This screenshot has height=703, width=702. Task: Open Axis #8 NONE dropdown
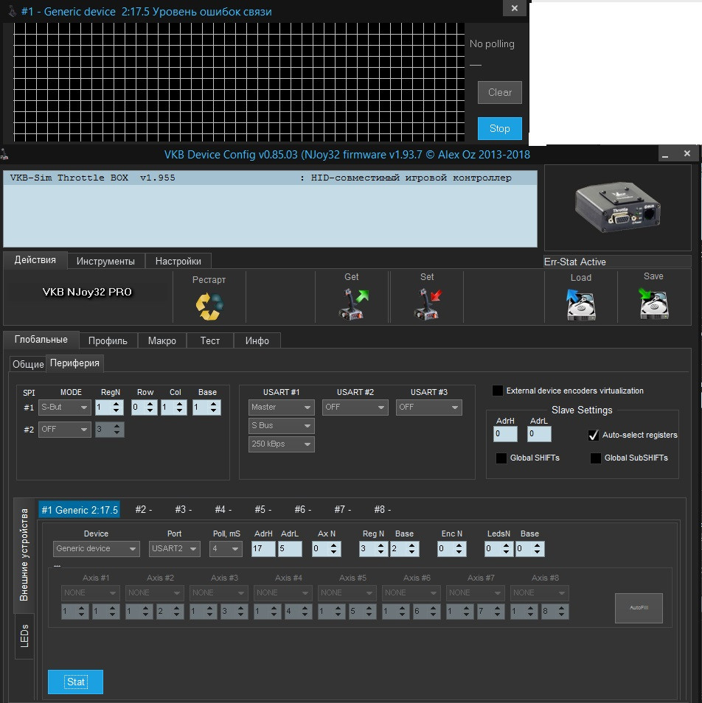540,592
